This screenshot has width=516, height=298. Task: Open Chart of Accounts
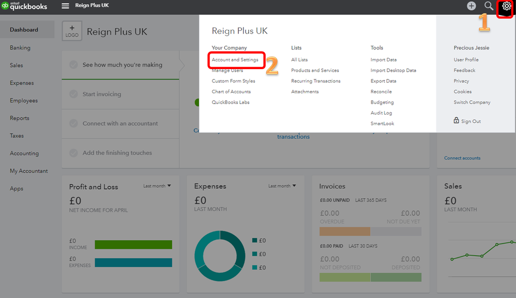[231, 92]
